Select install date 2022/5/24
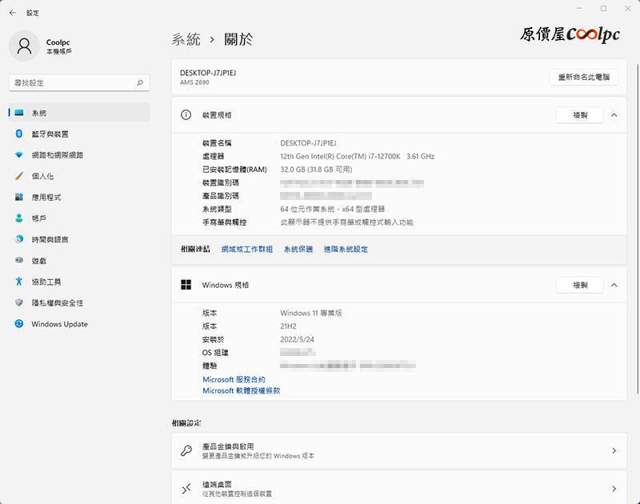The image size is (640, 504). pyautogui.click(x=297, y=339)
